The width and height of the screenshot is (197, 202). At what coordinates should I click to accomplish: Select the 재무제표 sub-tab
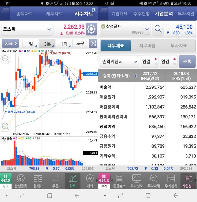click(x=116, y=46)
